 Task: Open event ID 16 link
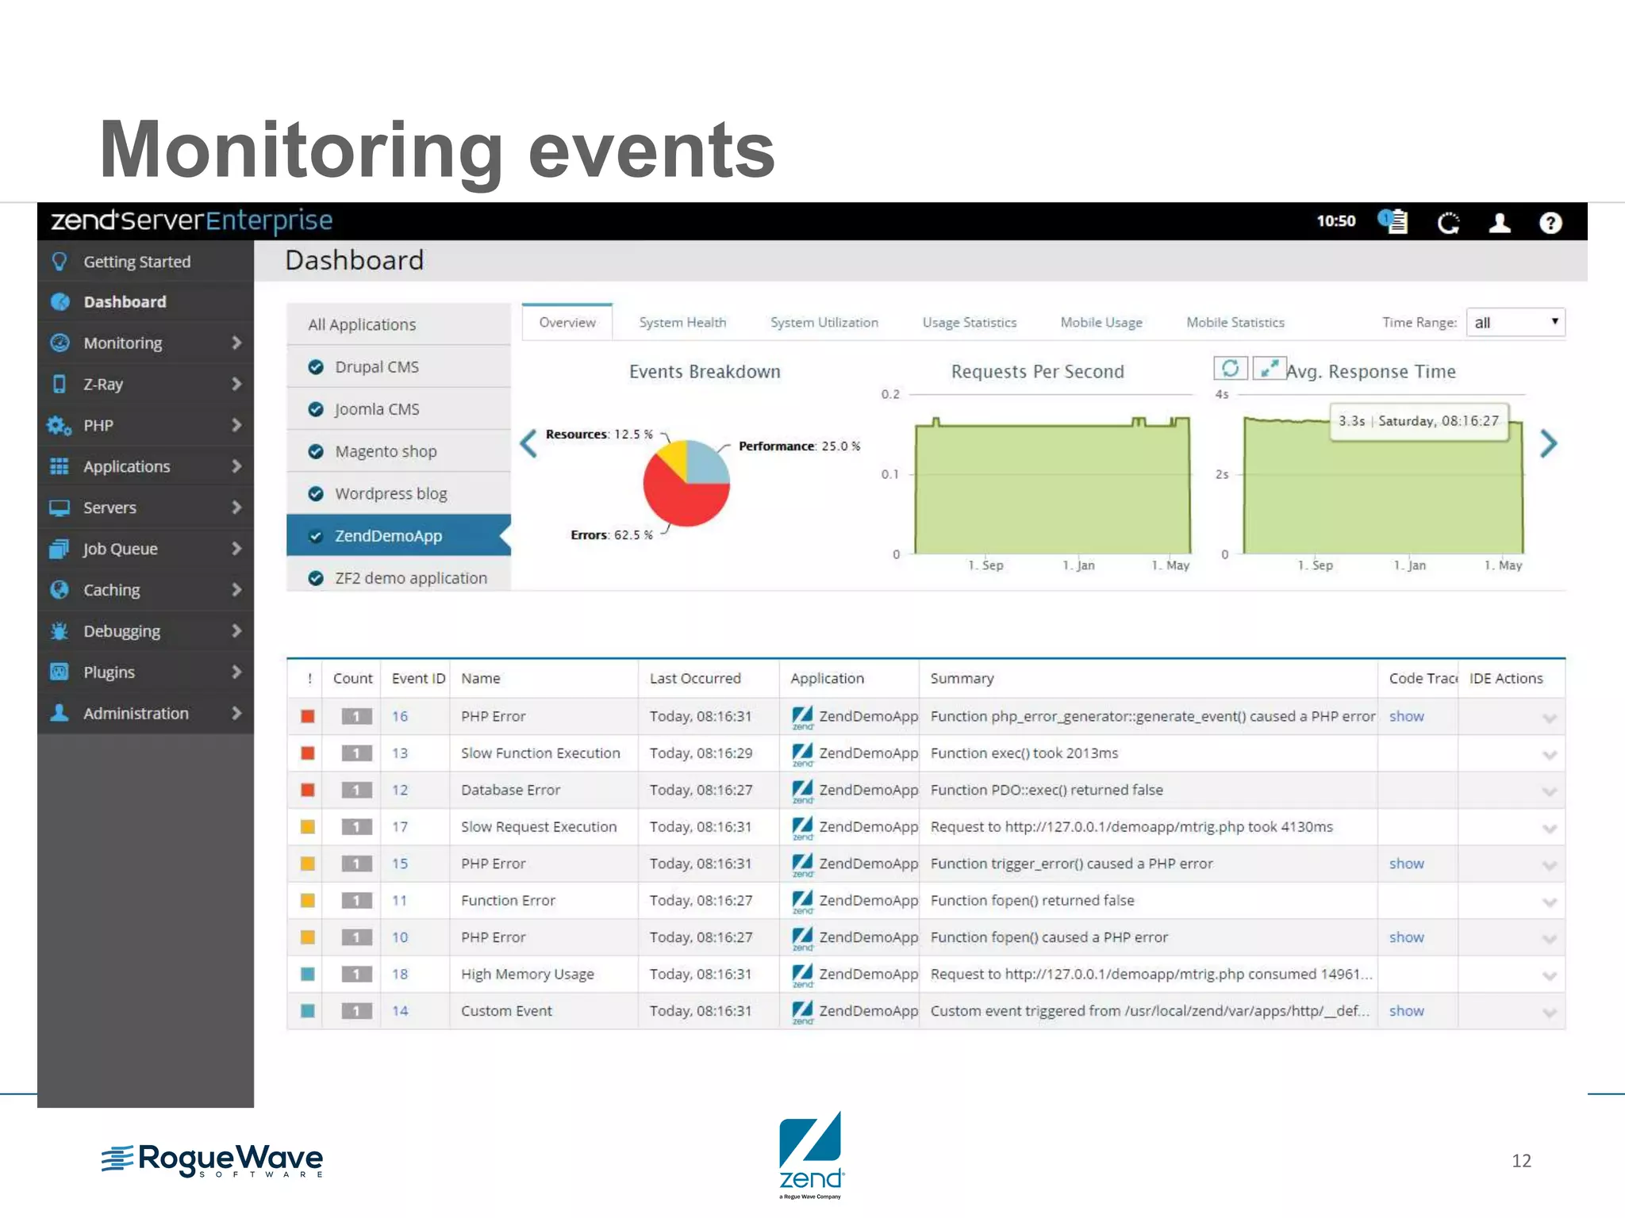[x=400, y=716]
